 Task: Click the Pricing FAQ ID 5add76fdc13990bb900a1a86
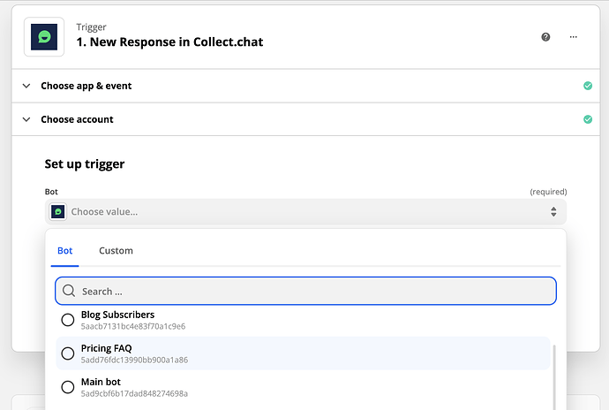click(x=134, y=361)
